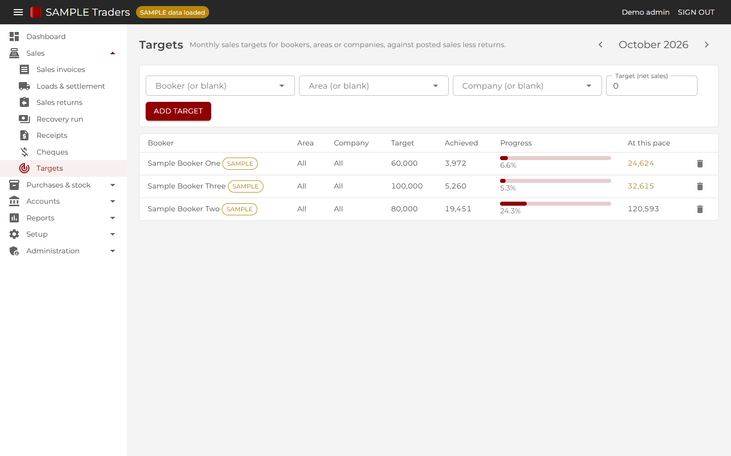Click the 19,451 achieved value
The width and height of the screenshot is (731, 456).
tap(458, 209)
